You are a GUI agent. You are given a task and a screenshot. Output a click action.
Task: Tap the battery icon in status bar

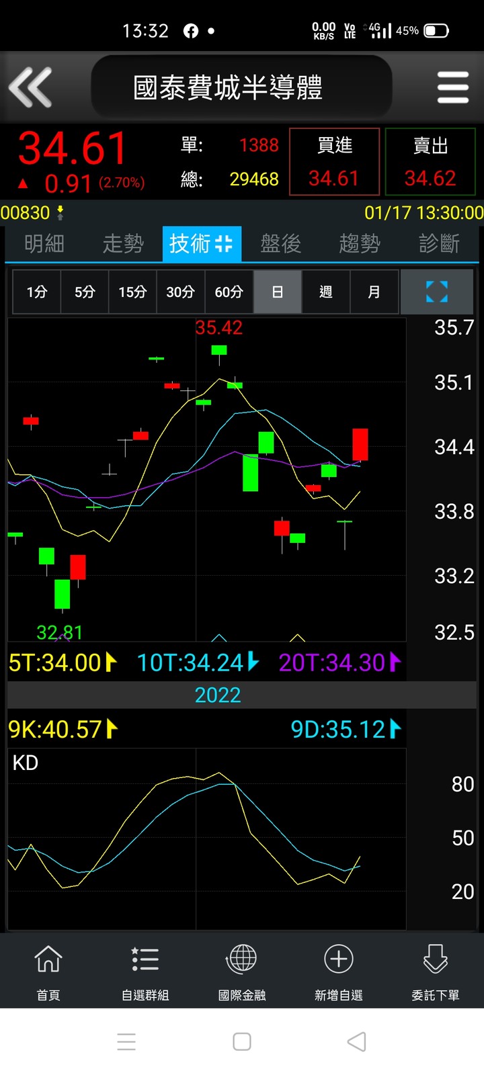point(436,31)
